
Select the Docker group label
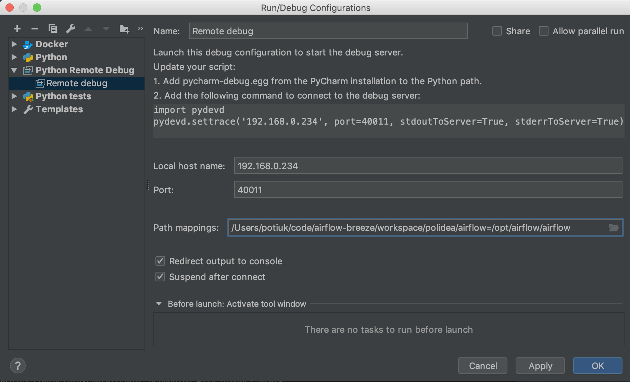point(52,44)
